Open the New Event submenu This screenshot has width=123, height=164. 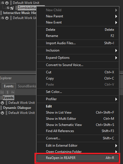[x=78, y=22]
